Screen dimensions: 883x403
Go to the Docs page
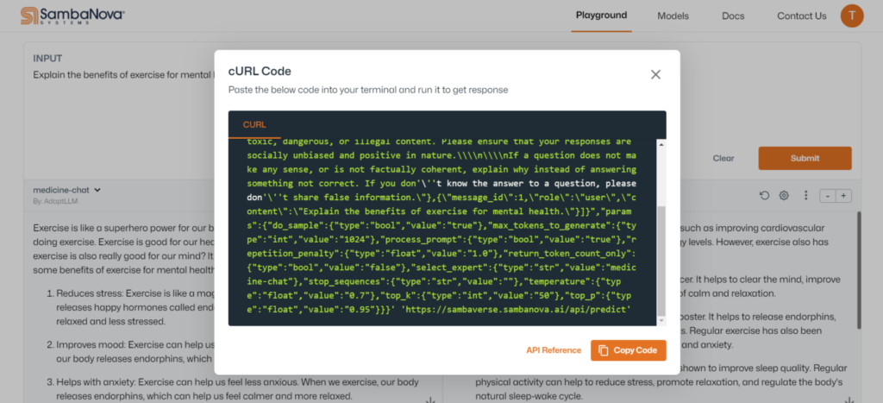(x=733, y=16)
